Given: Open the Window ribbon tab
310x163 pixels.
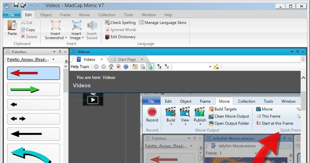Looking at the screenshot, I should coord(149,15).
